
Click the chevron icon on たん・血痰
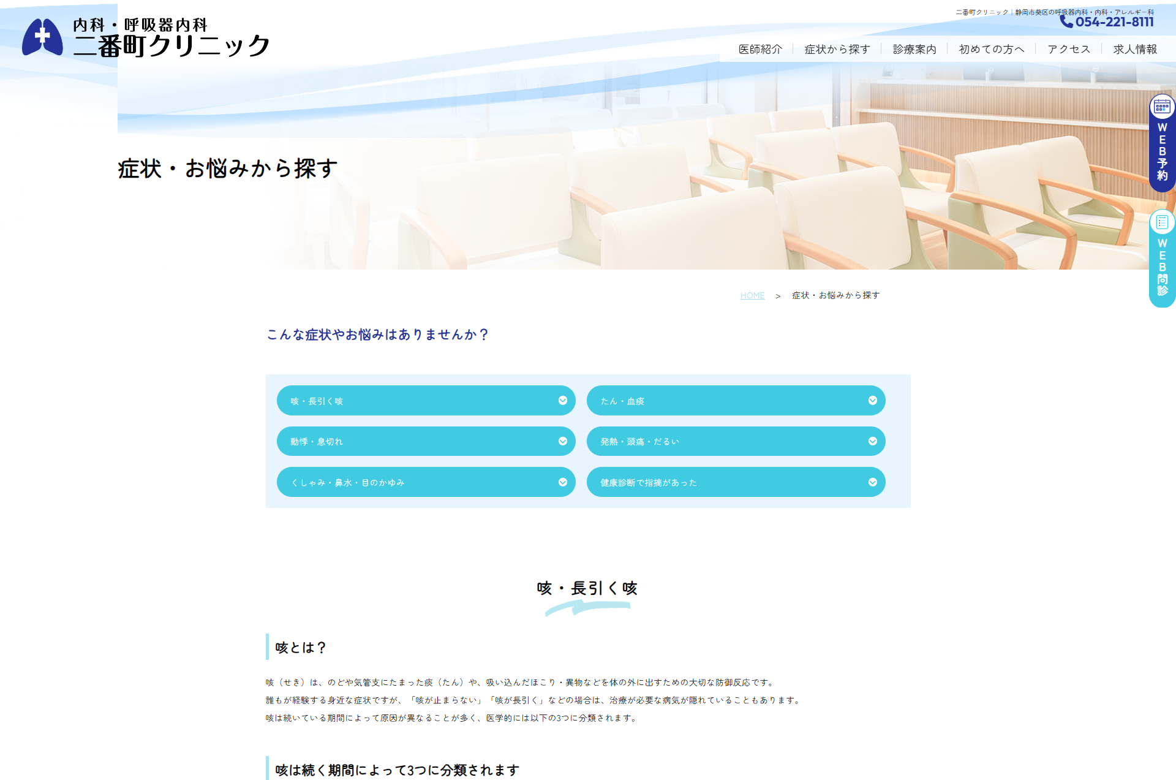tap(873, 400)
